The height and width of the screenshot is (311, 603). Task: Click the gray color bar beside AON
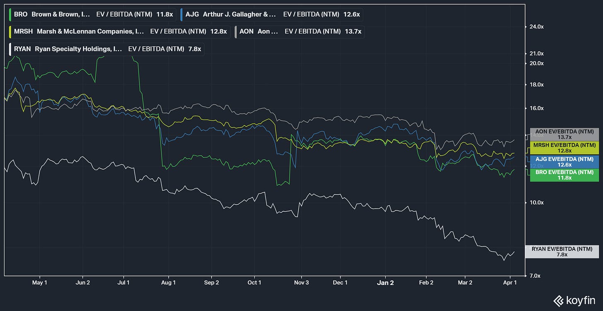[236, 31]
